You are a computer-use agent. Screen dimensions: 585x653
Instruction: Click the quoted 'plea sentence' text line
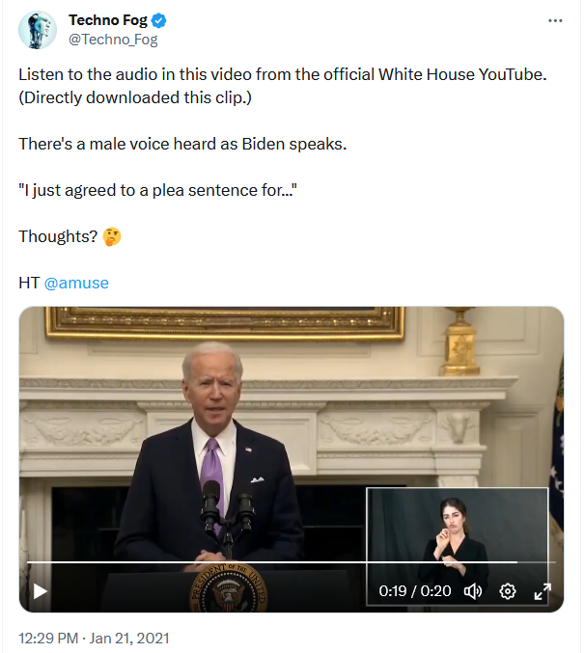pyautogui.click(x=158, y=190)
